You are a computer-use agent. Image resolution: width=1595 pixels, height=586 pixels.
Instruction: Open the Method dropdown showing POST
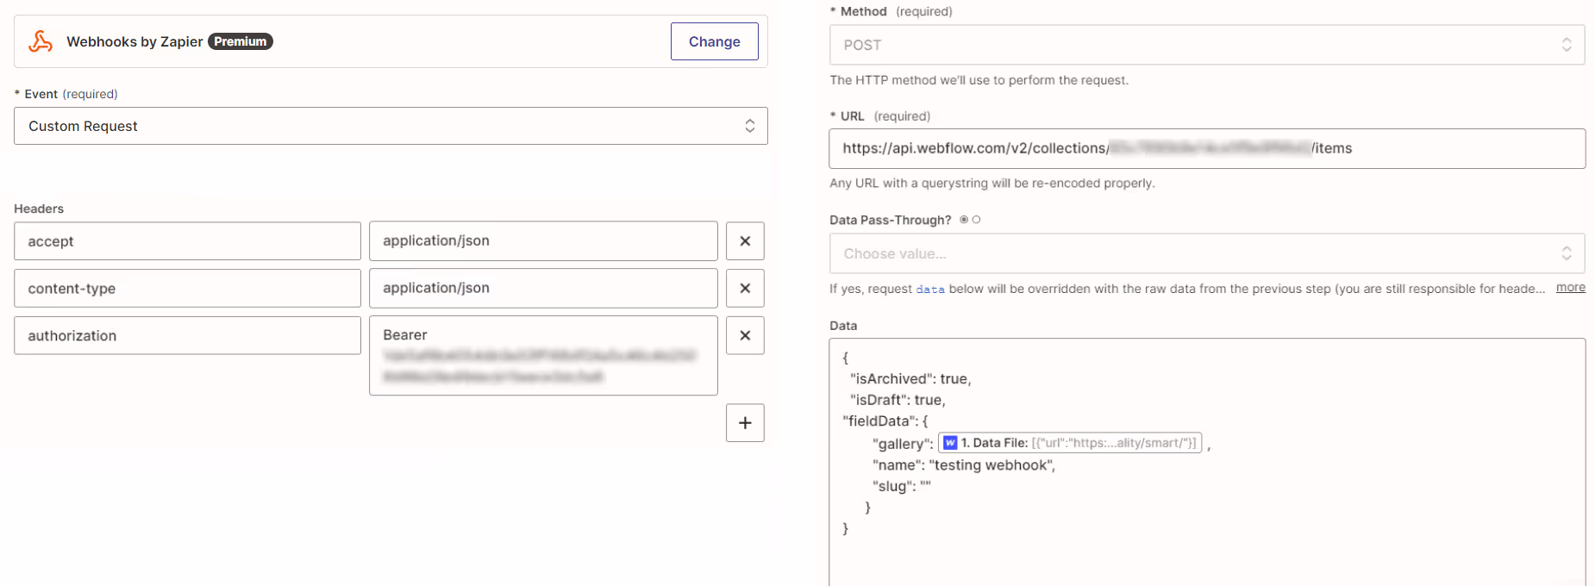click(1207, 45)
